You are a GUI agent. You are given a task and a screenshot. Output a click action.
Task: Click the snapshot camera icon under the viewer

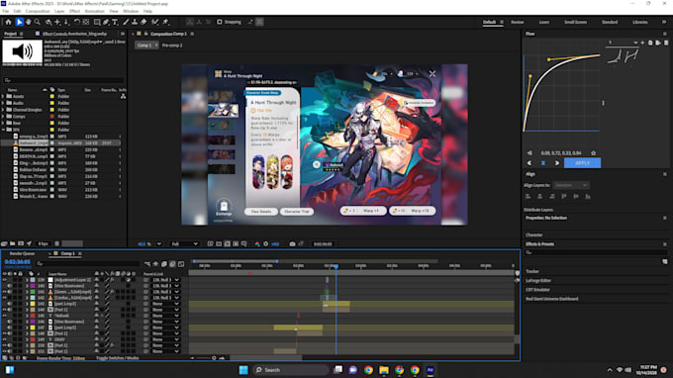pyautogui.click(x=292, y=243)
